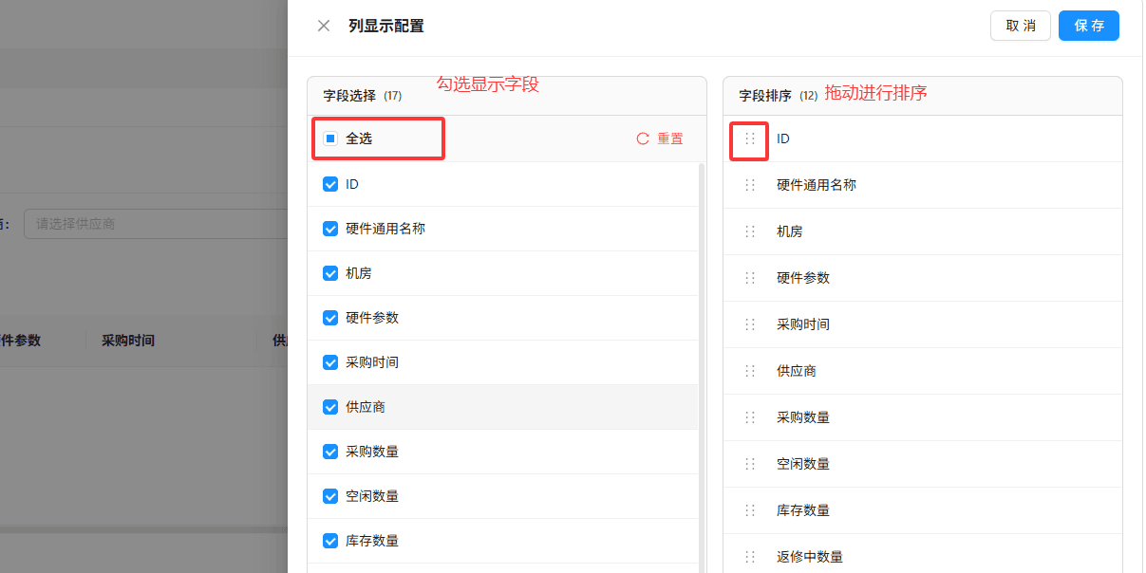Grab drag handle for 库存数量 row
1146x573 pixels.
[x=750, y=510]
